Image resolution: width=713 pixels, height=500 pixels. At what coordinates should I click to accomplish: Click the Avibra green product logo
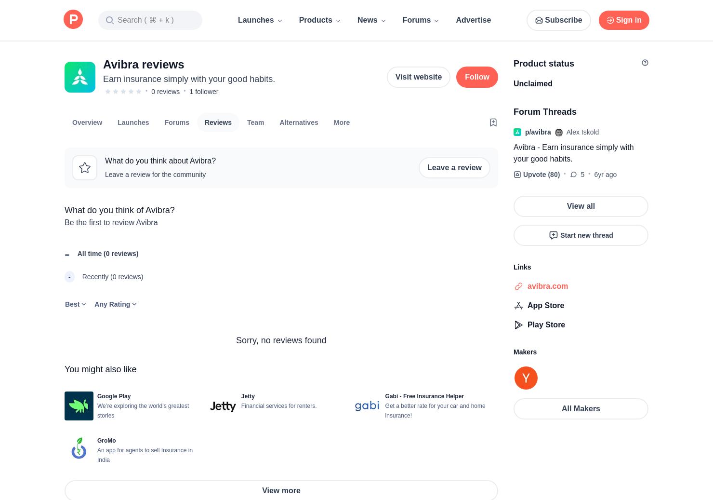click(80, 77)
